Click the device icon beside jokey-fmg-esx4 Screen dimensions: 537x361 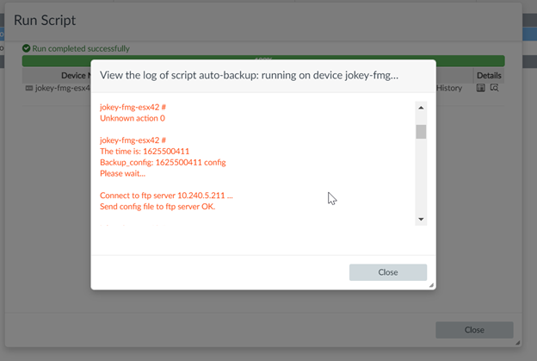coord(29,88)
